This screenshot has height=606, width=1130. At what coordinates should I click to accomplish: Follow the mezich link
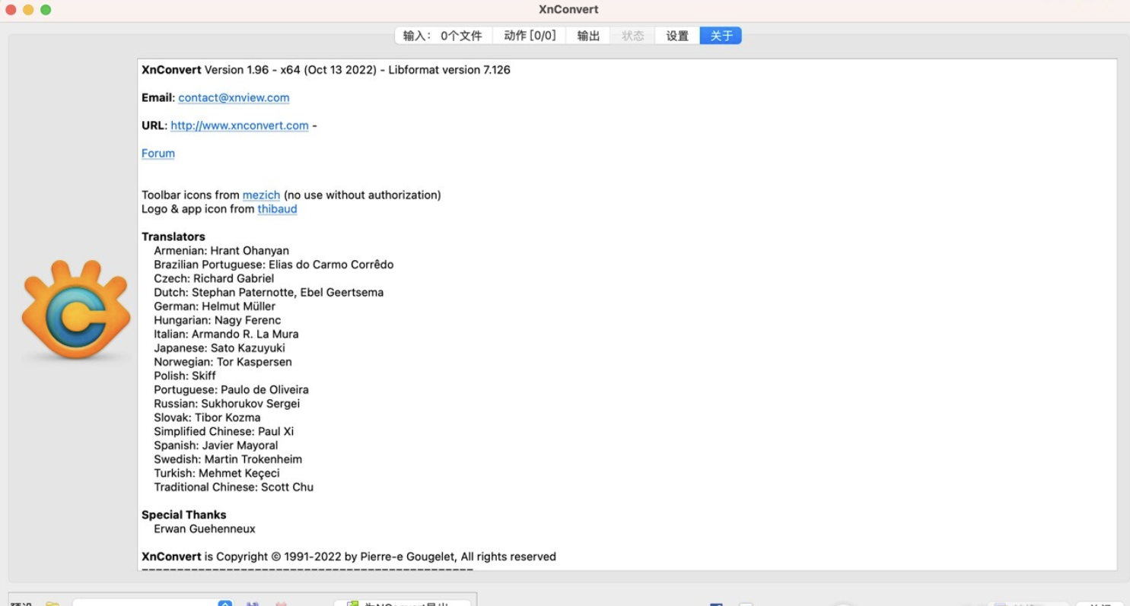click(261, 195)
